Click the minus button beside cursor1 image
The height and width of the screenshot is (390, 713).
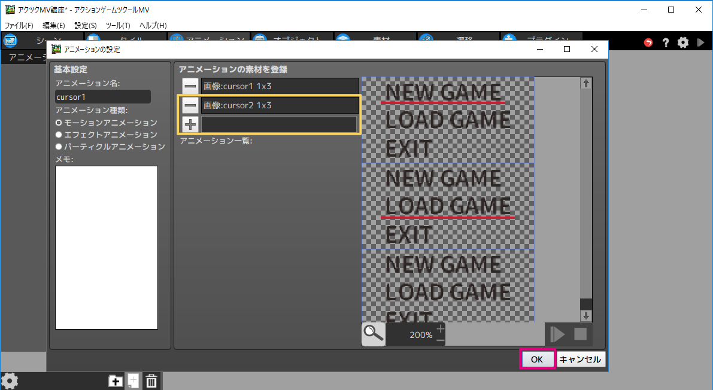pos(190,87)
